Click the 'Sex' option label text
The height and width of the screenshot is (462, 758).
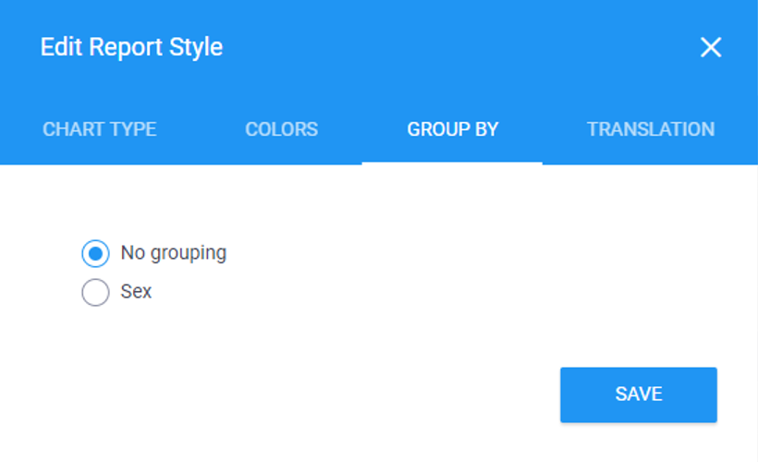point(136,292)
